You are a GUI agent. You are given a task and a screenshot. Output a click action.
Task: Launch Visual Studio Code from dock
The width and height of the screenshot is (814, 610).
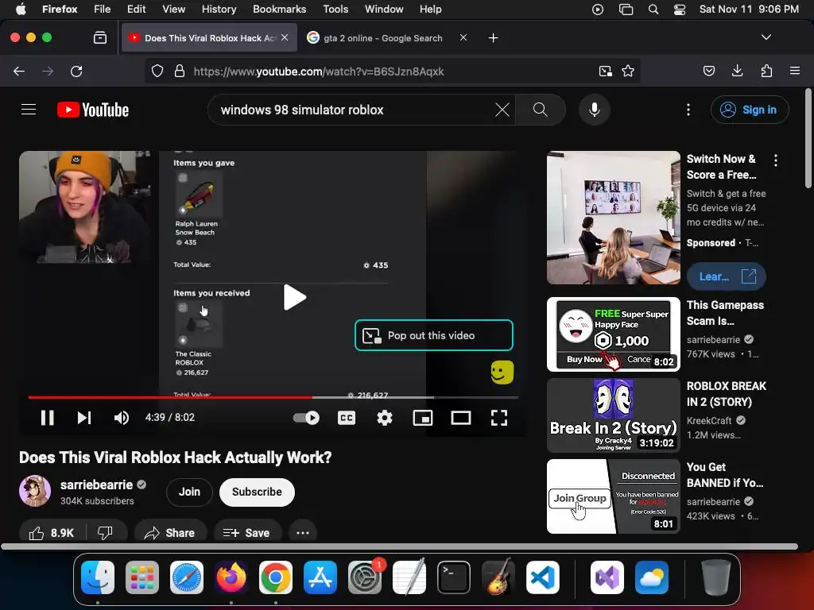[x=542, y=577]
